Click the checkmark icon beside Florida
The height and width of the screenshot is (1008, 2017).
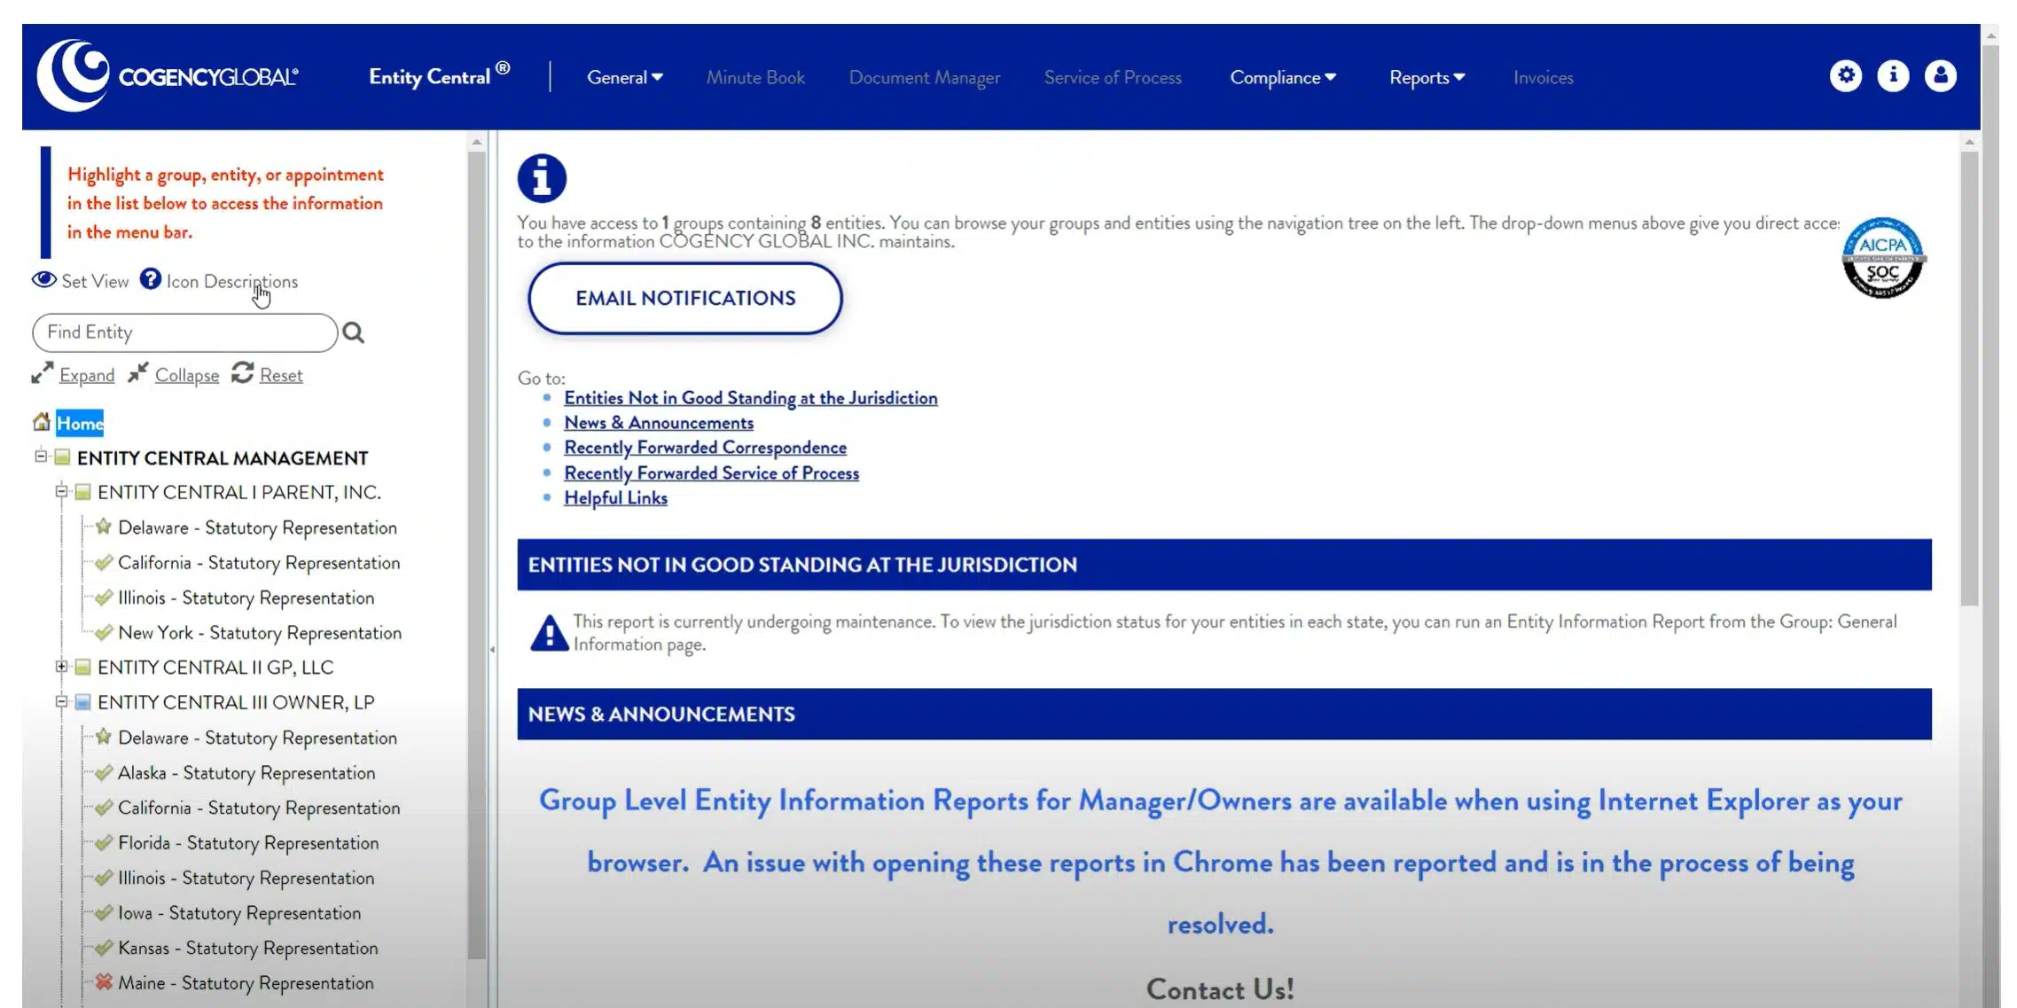[x=104, y=843]
